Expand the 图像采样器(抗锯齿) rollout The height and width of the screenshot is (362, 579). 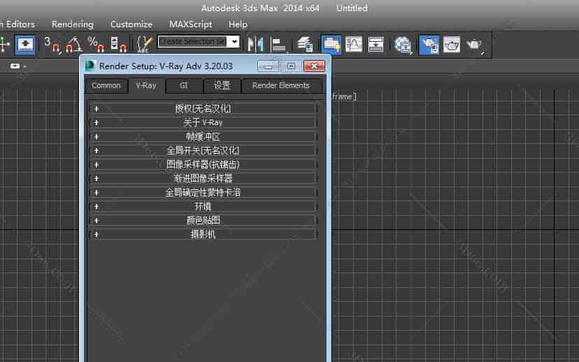point(203,164)
